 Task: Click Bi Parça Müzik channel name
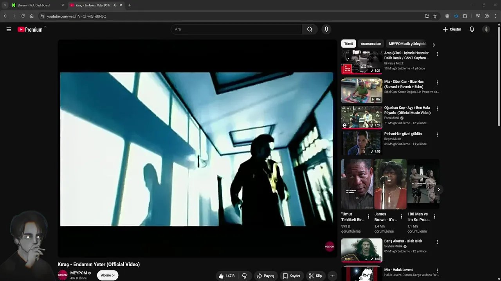tap(394, 63)
